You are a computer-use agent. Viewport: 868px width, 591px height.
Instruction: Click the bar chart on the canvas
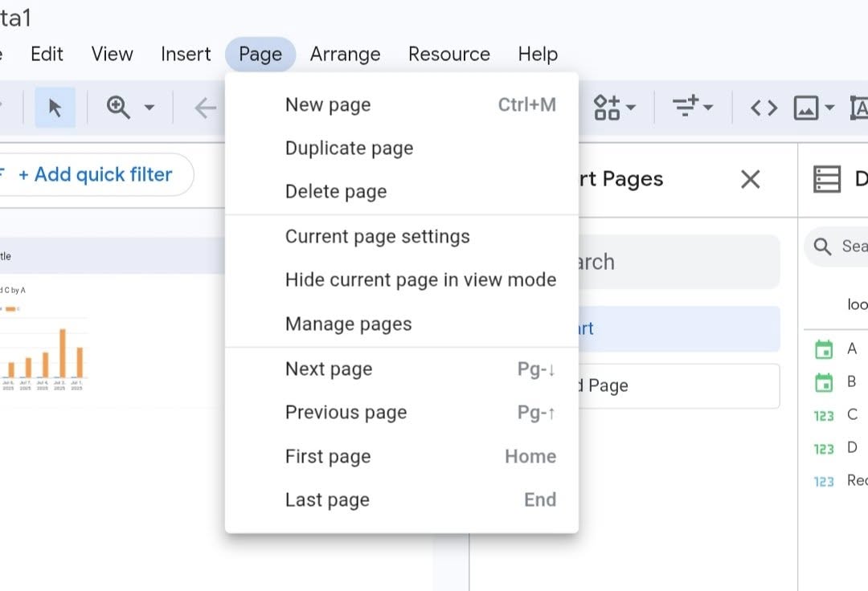coord(44,353)
